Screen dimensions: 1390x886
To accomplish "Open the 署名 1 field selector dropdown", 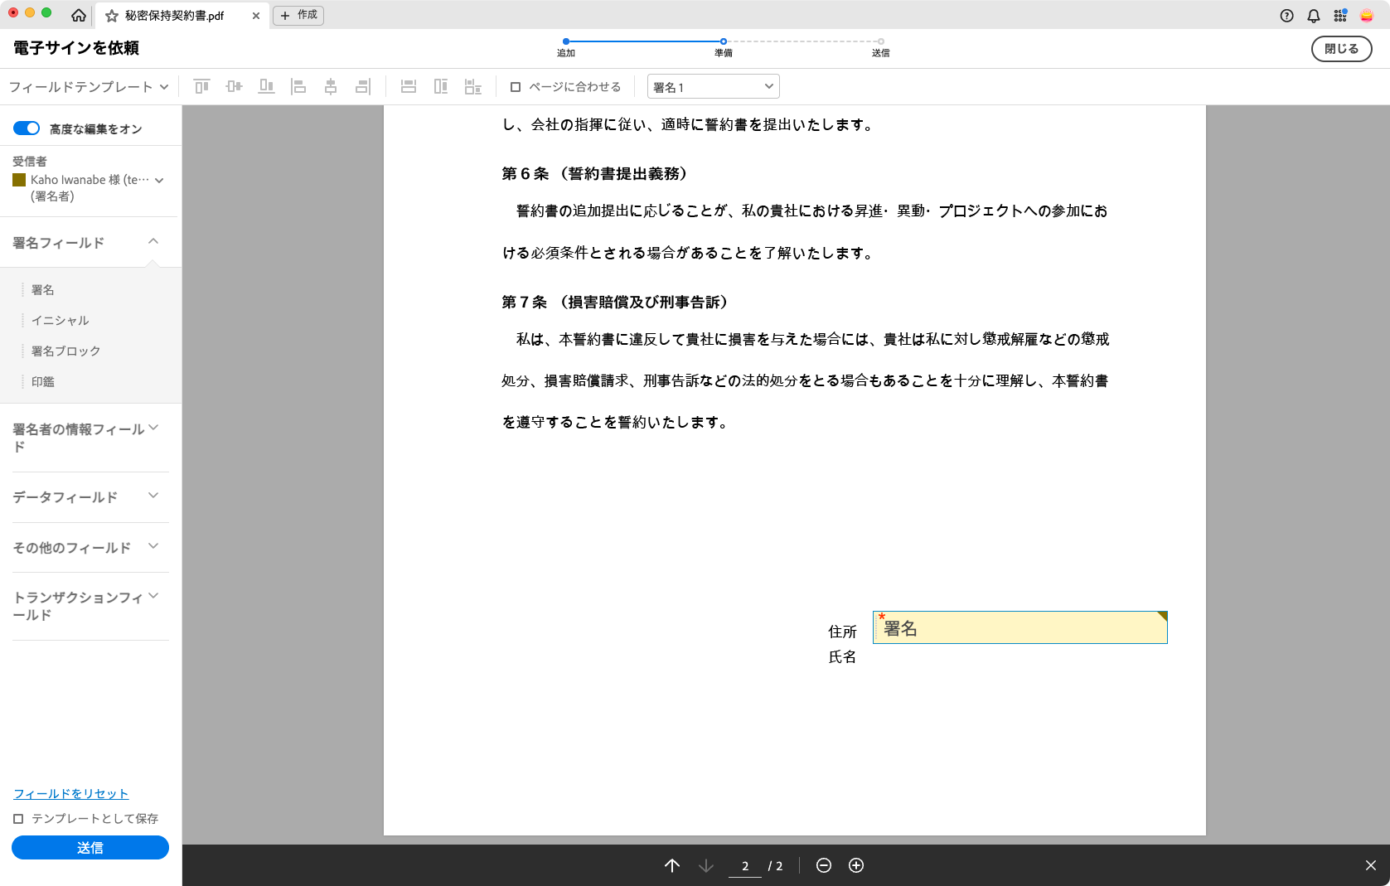I will [x=713, y=87].
